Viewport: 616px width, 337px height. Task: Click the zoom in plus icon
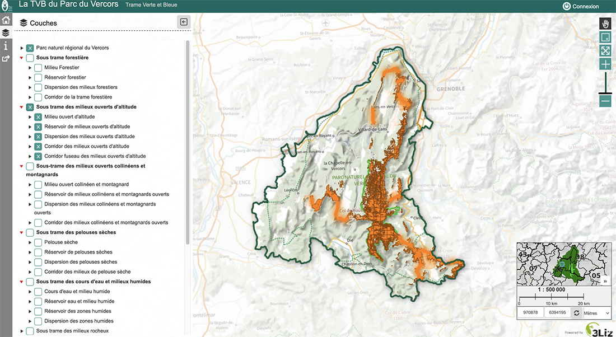pyautogui.click(x=605, y=64)
